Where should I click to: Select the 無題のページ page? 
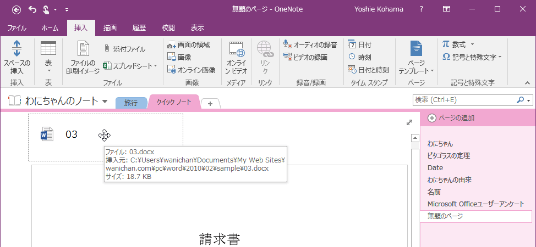(476, 216)
